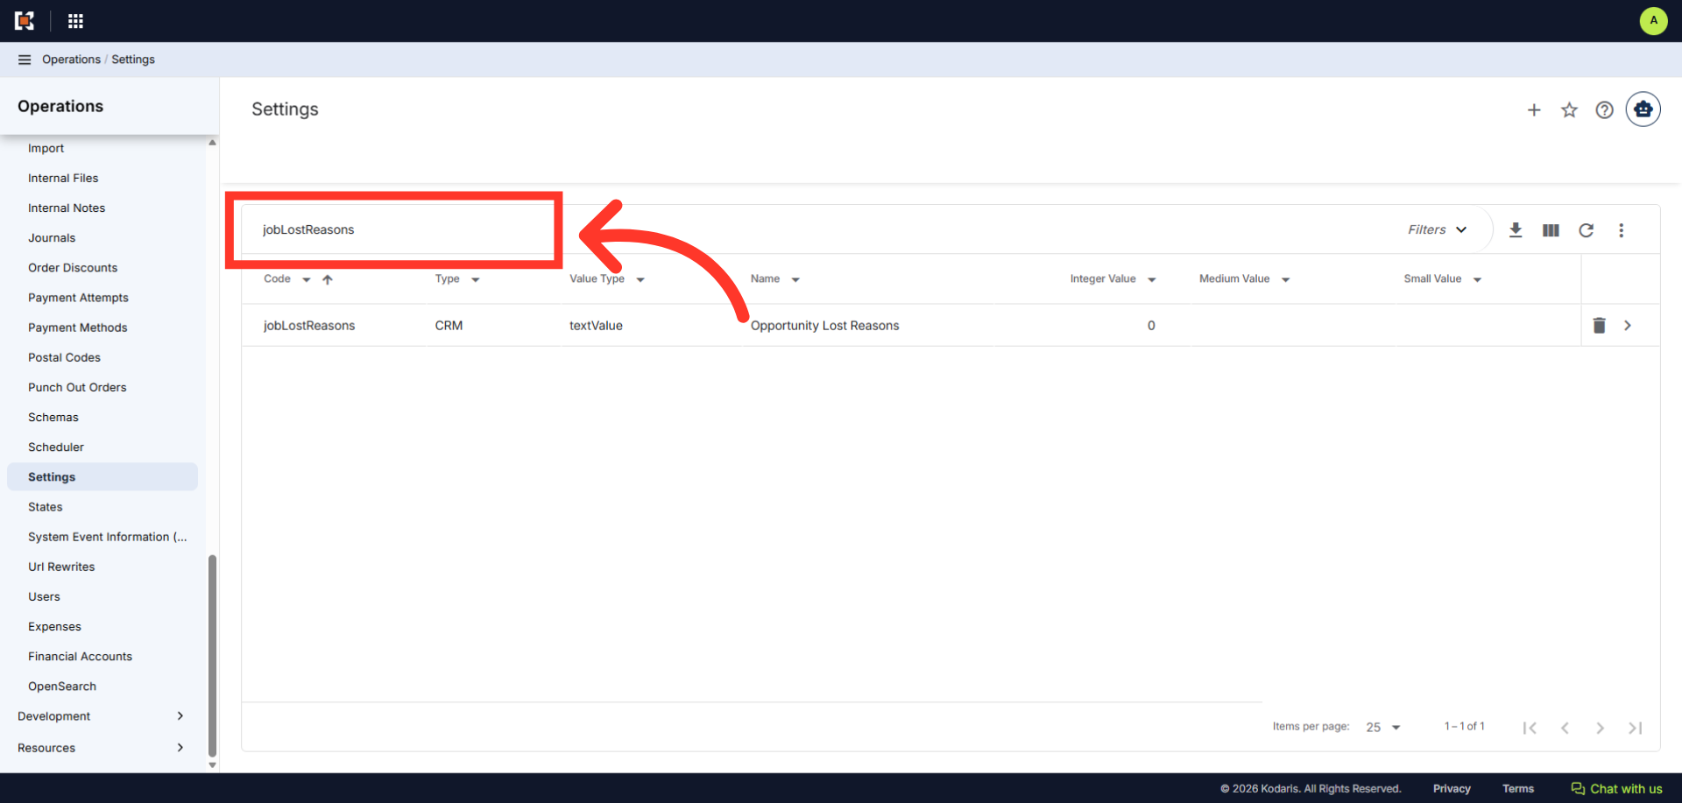Download table data with export icon
1682x803 pixels.
[1516, 230]
